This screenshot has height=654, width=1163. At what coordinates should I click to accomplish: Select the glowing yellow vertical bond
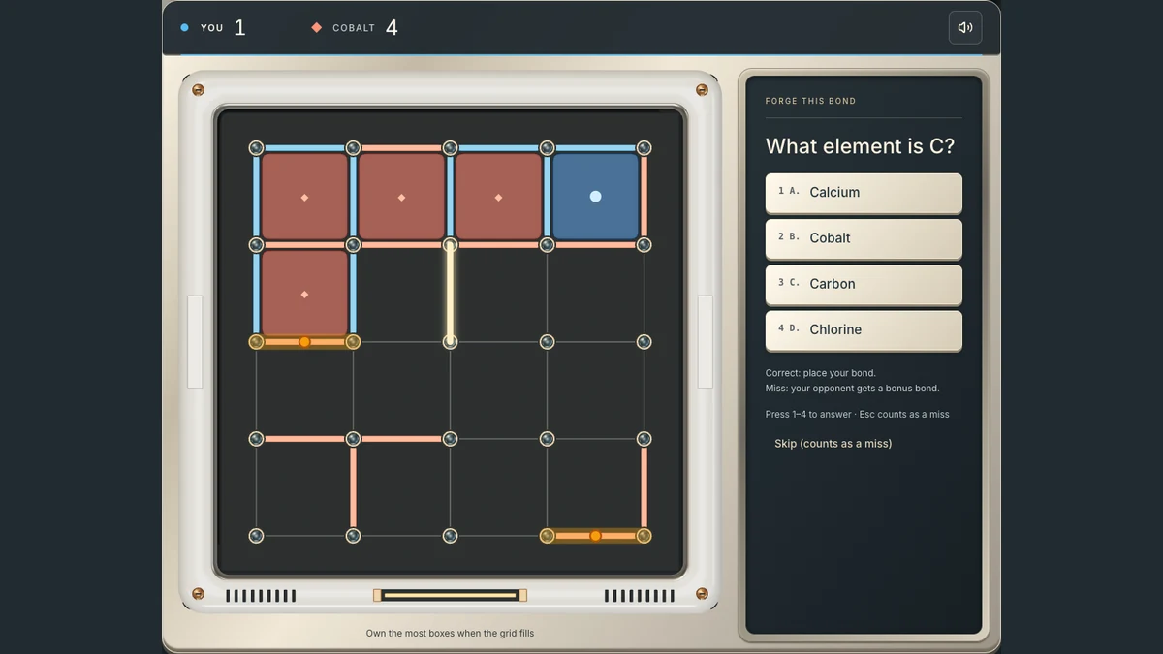pos(450,294)
